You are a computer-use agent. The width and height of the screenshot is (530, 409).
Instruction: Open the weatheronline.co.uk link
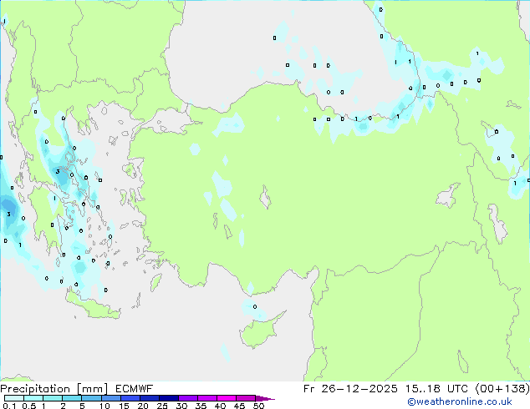pos(459,401)
